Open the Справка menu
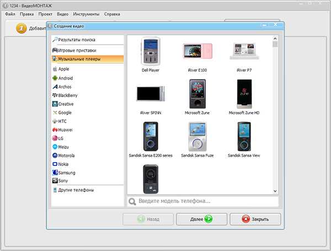Viewport: 331px width, 251px height. coord(112,14)
